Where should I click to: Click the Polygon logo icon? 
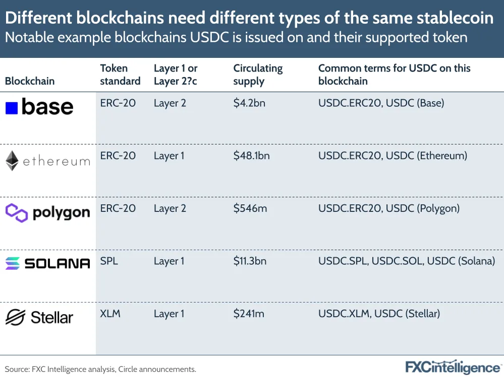(x=17, y=213)
